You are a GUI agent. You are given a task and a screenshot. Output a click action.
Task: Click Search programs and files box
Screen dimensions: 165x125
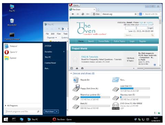click(x=23, y=111)
